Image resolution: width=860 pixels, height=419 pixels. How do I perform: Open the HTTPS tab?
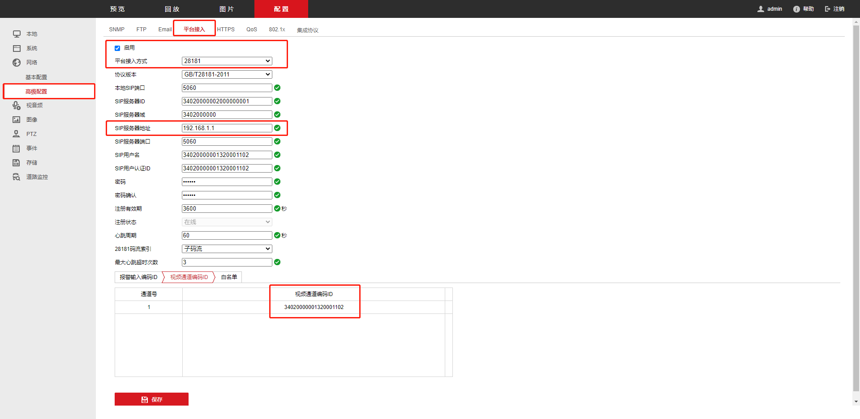pos(226,30)
